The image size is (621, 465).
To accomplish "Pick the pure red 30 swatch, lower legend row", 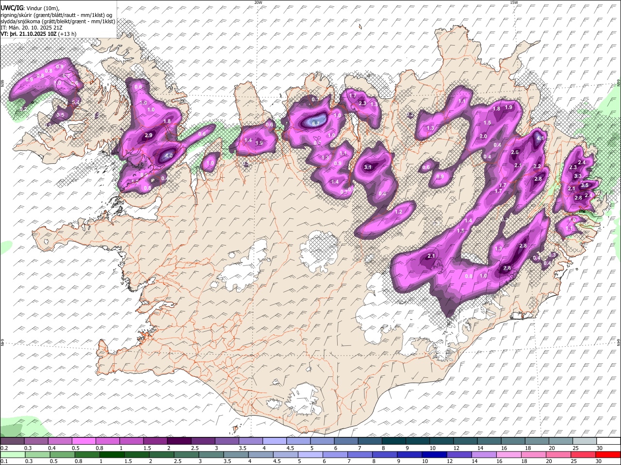I will [x=607, y=454].
